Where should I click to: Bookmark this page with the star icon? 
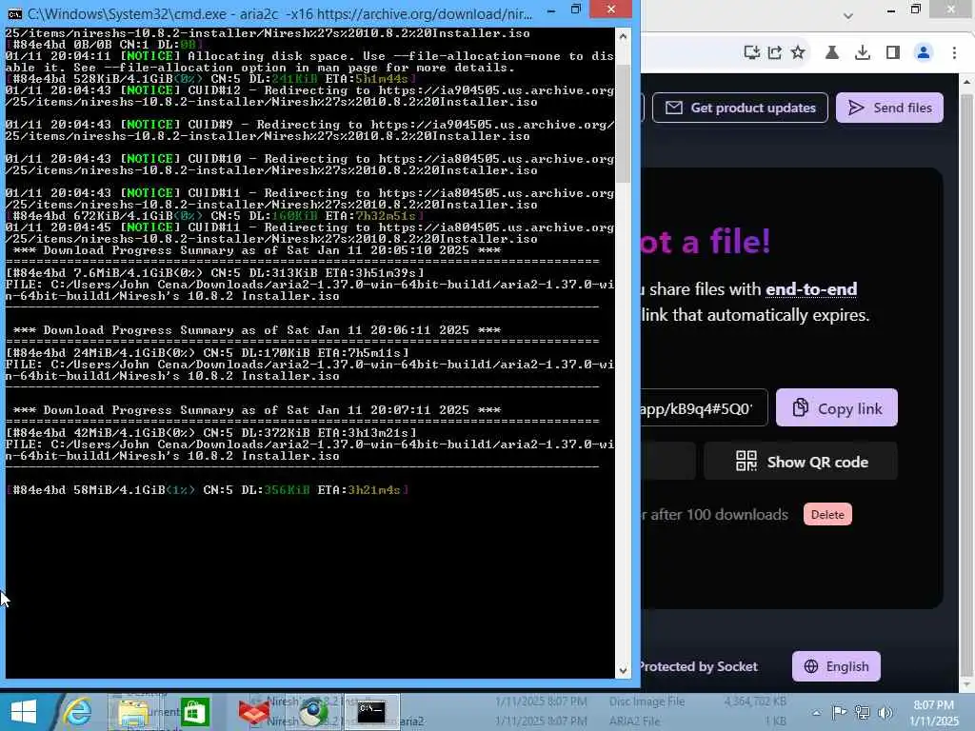(798, 53)
